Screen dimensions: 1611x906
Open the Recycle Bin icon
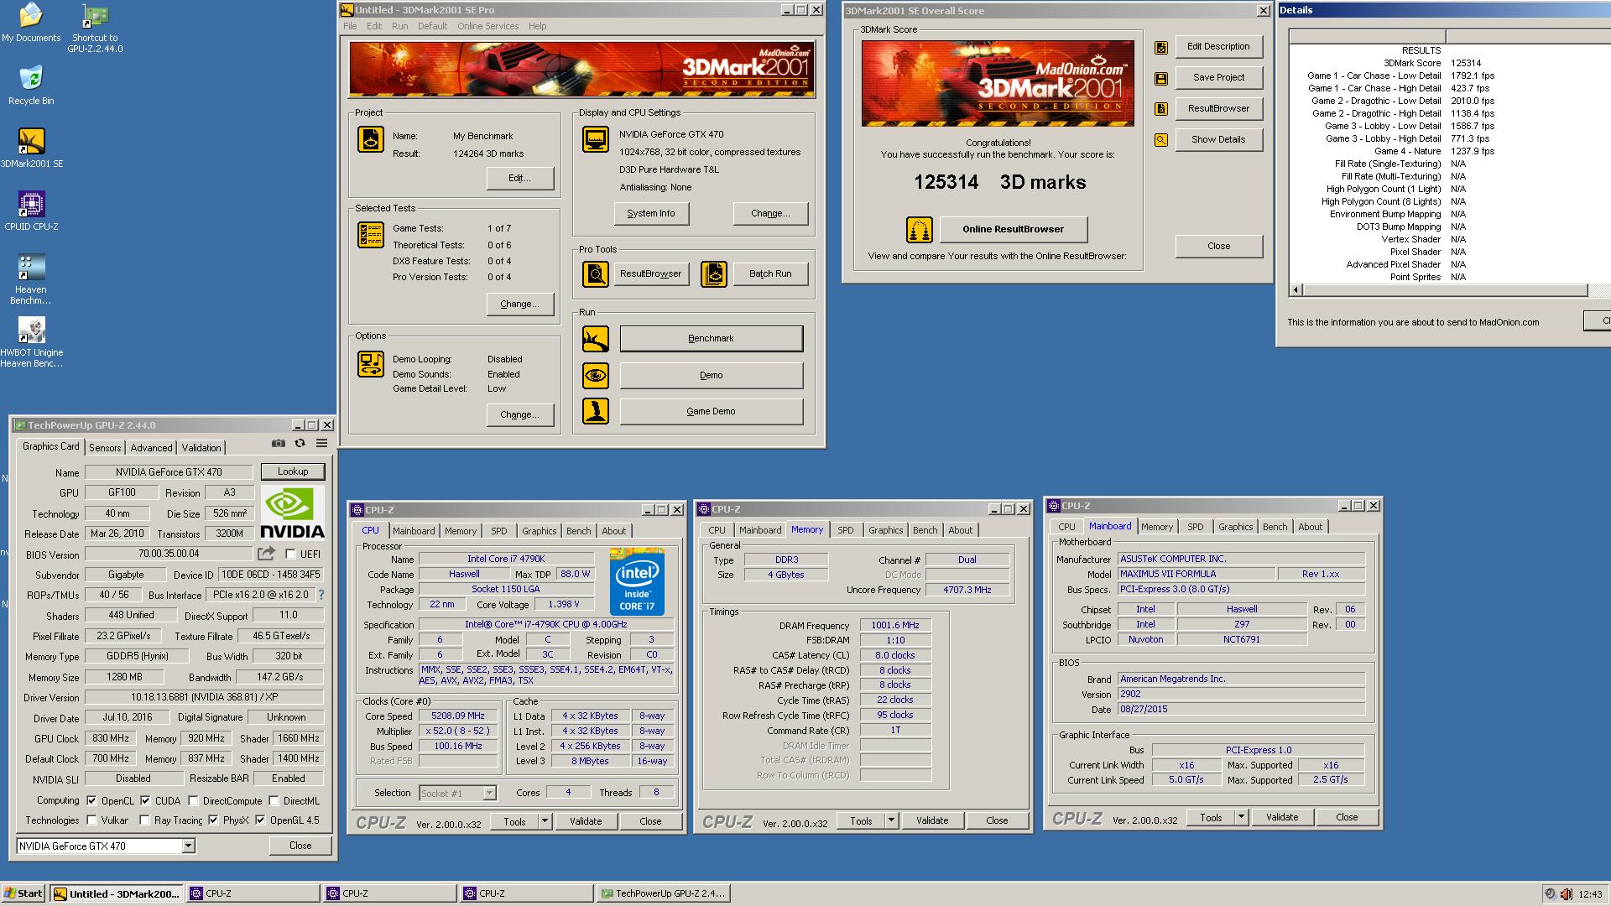point(31,85)
